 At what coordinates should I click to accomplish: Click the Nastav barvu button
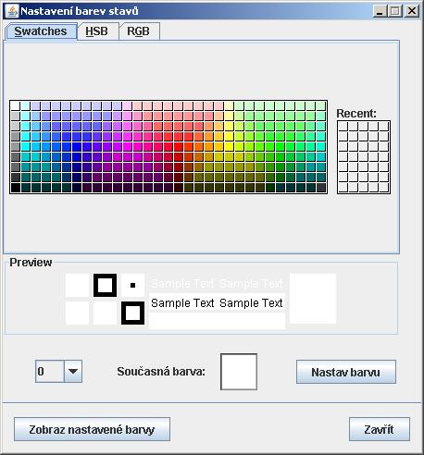[346, 372]
